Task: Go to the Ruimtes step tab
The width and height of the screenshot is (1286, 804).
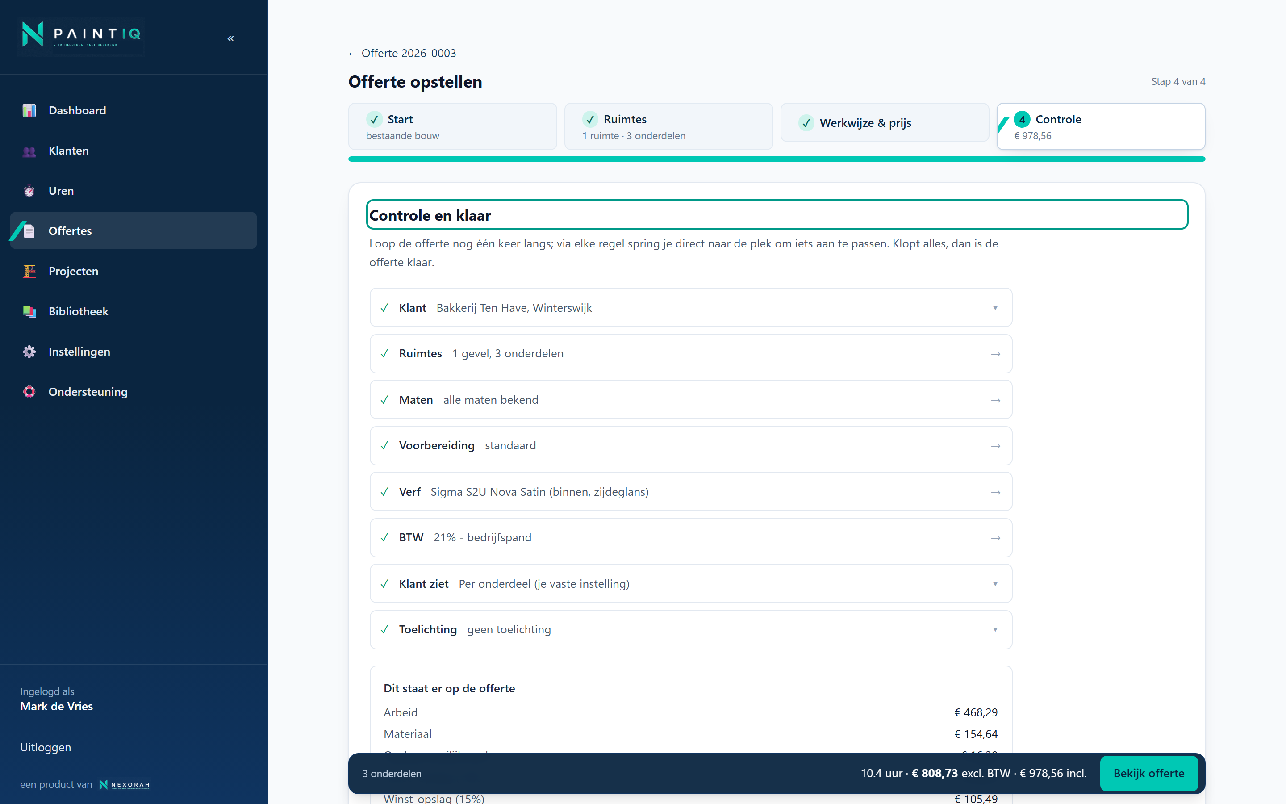Action: point(668,126)
